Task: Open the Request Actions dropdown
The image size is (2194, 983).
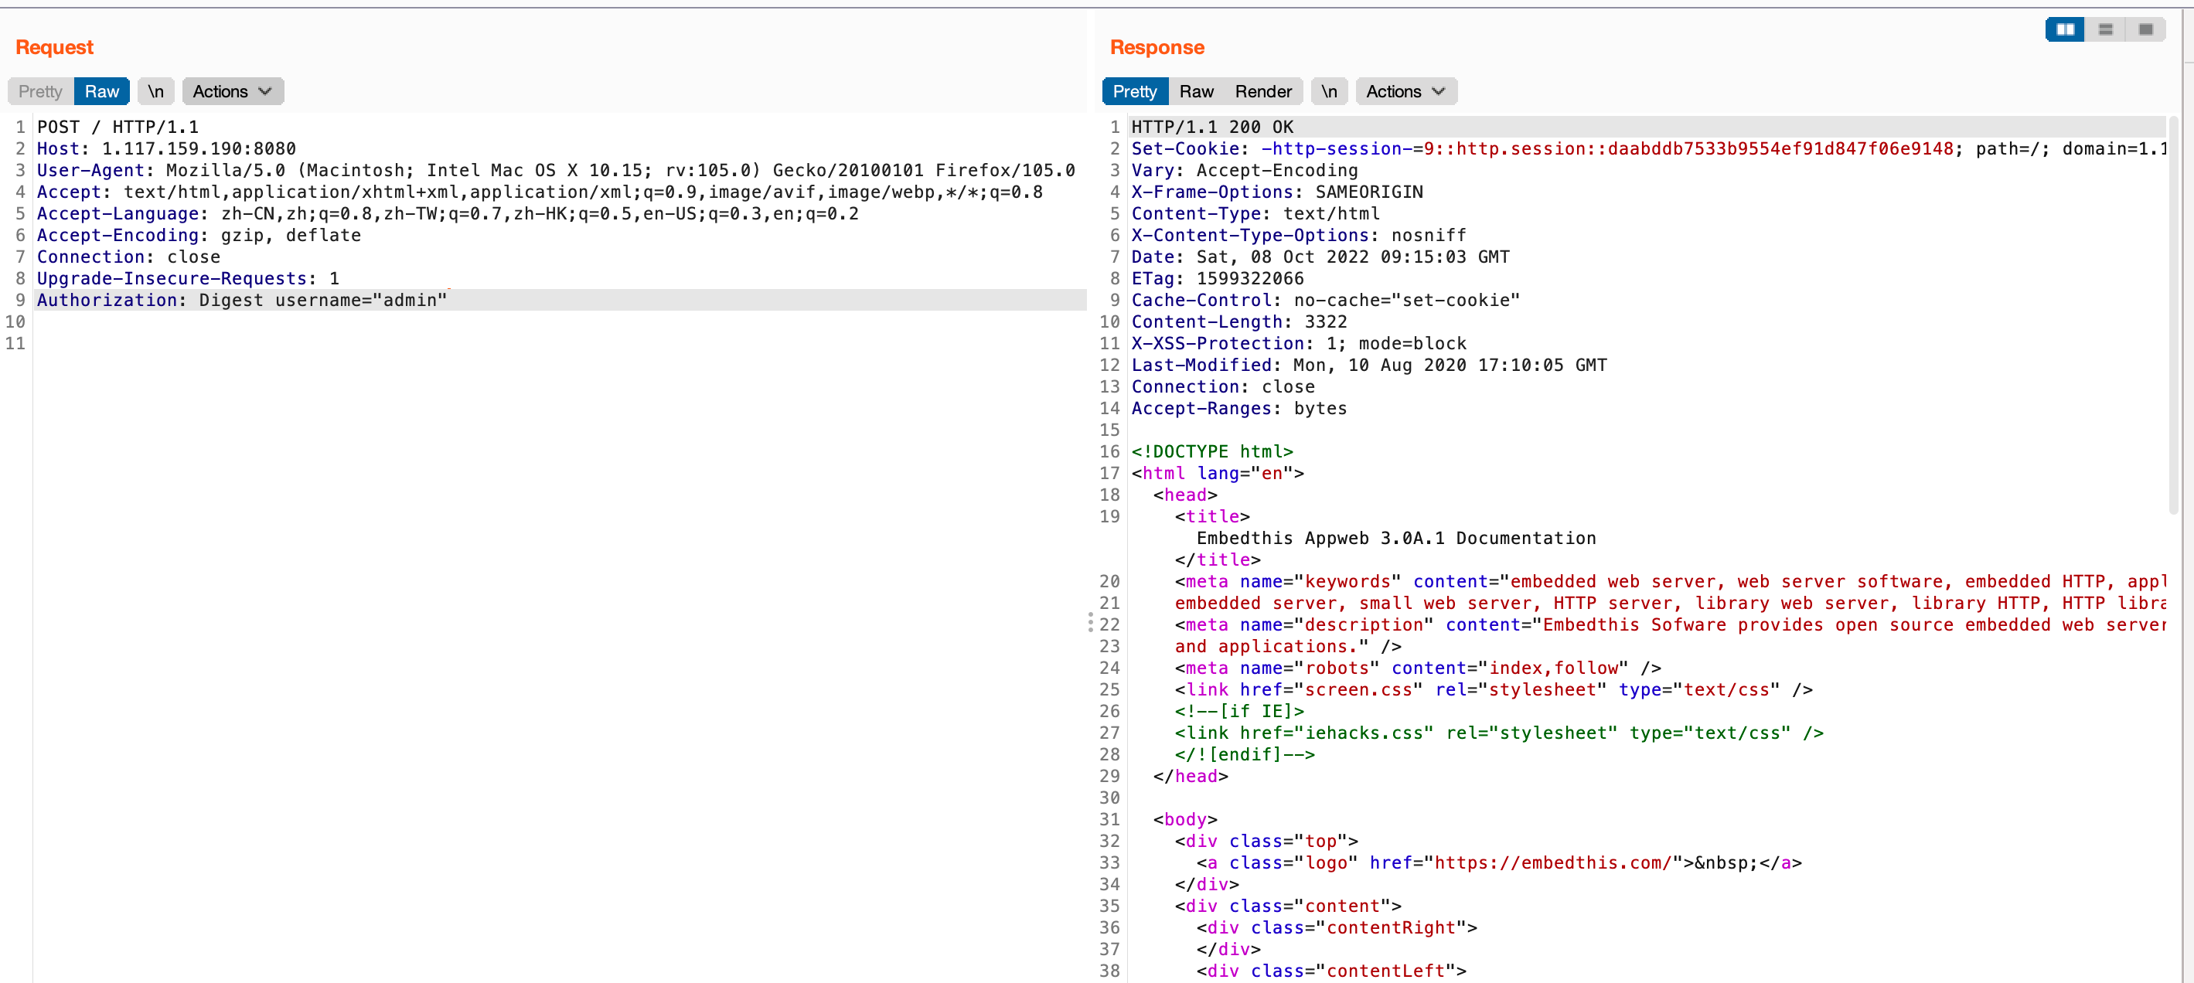Action: [x=232, y=91]
